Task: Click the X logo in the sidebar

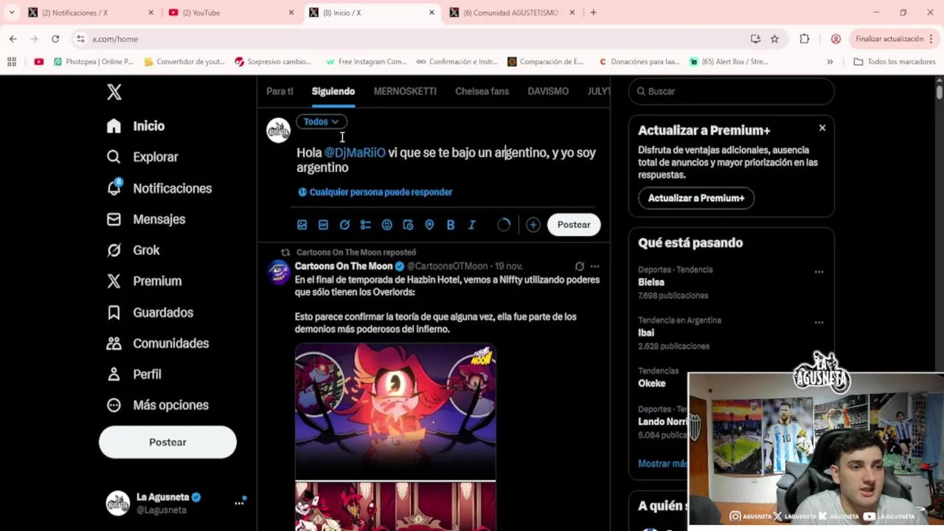Action: (114, 91)
